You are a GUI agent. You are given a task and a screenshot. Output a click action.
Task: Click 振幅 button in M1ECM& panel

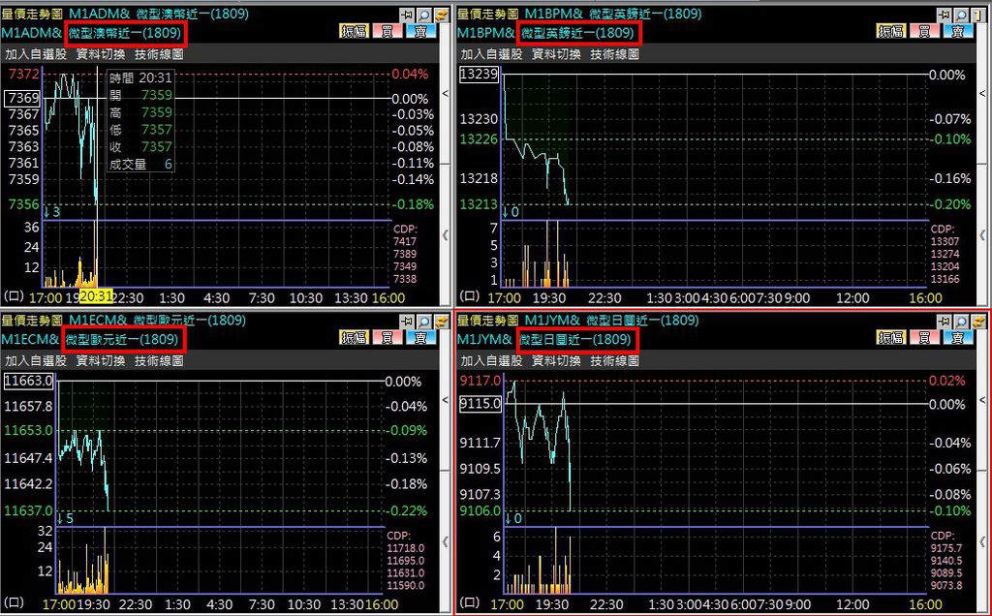coord(355,338)
